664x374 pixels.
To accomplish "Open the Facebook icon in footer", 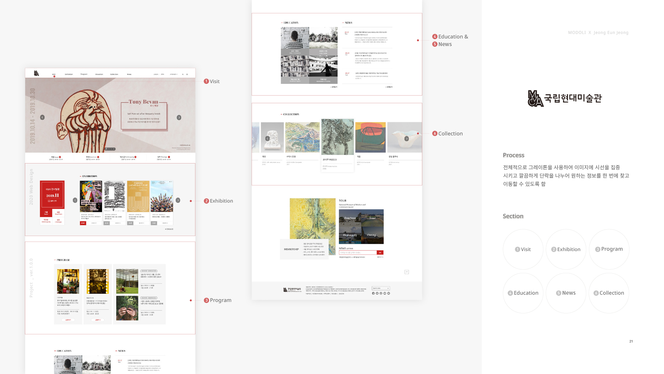I will 373,293.
